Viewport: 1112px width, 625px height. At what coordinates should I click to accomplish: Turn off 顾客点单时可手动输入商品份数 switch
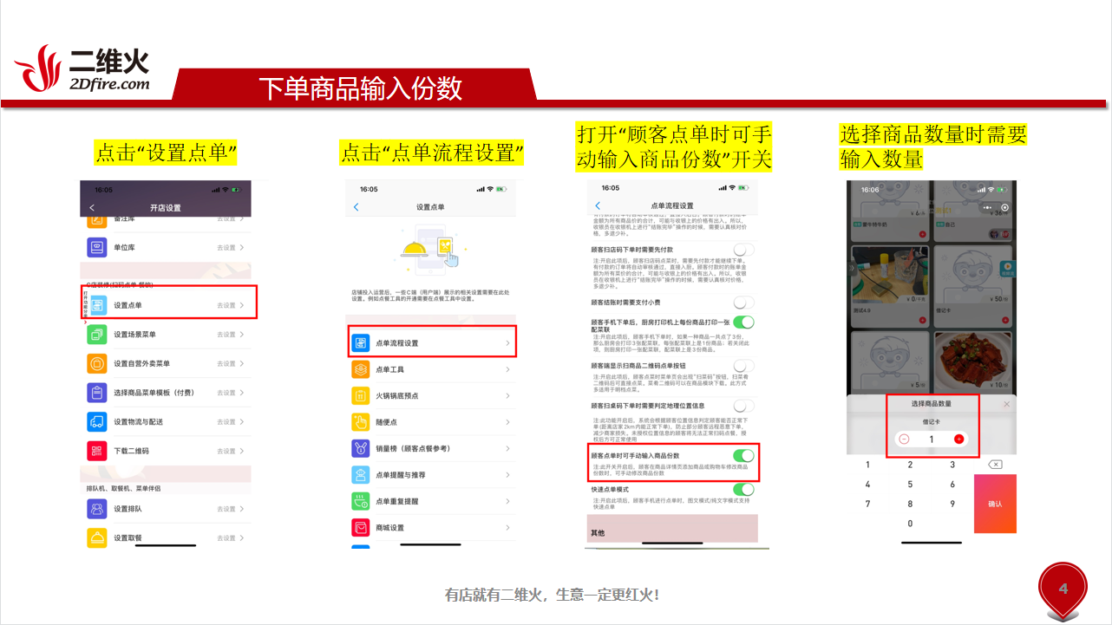coord(743,455)
